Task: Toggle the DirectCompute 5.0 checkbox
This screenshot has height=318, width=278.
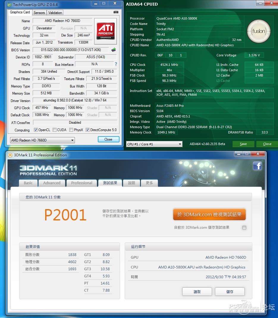Action: click(88, 130)
